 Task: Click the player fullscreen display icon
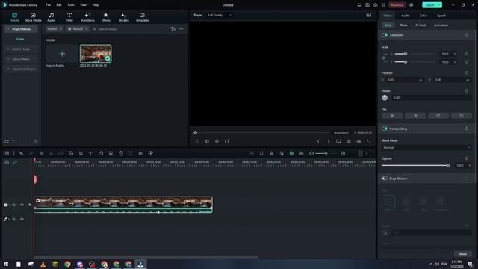(338, 141)
